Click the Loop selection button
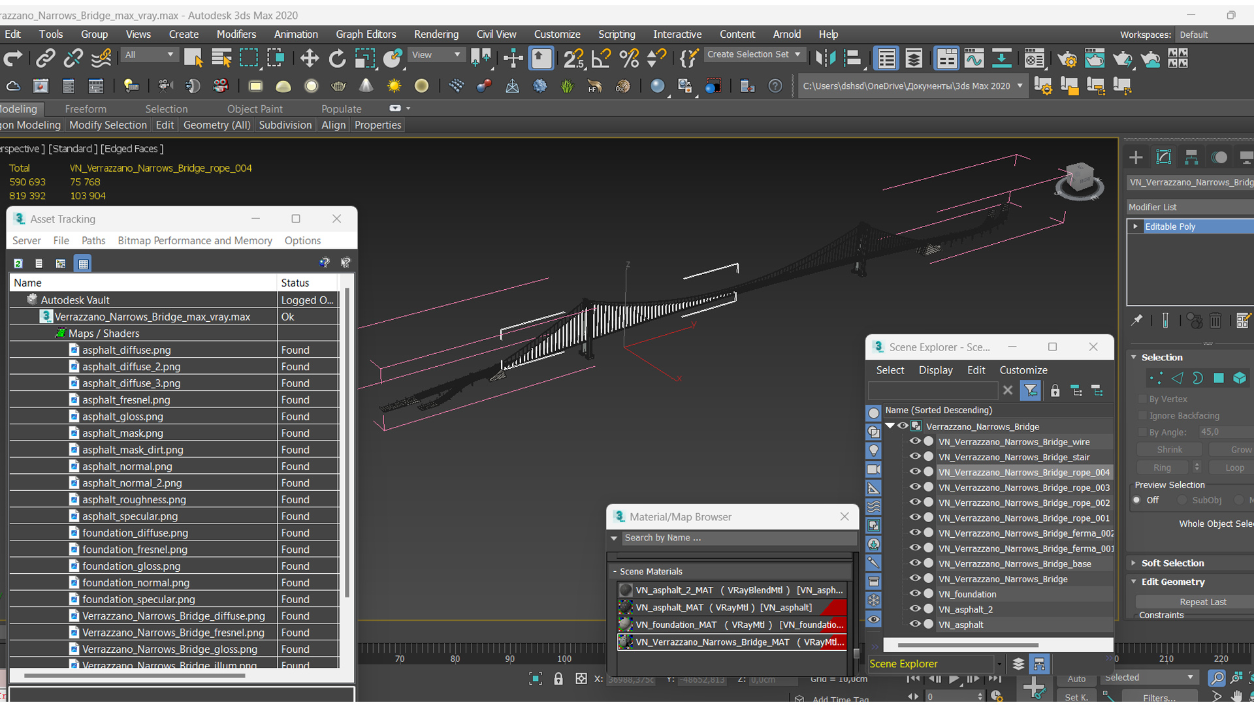The height and width of the screenshot is (705, 1254). click(x=1232, y=467)
